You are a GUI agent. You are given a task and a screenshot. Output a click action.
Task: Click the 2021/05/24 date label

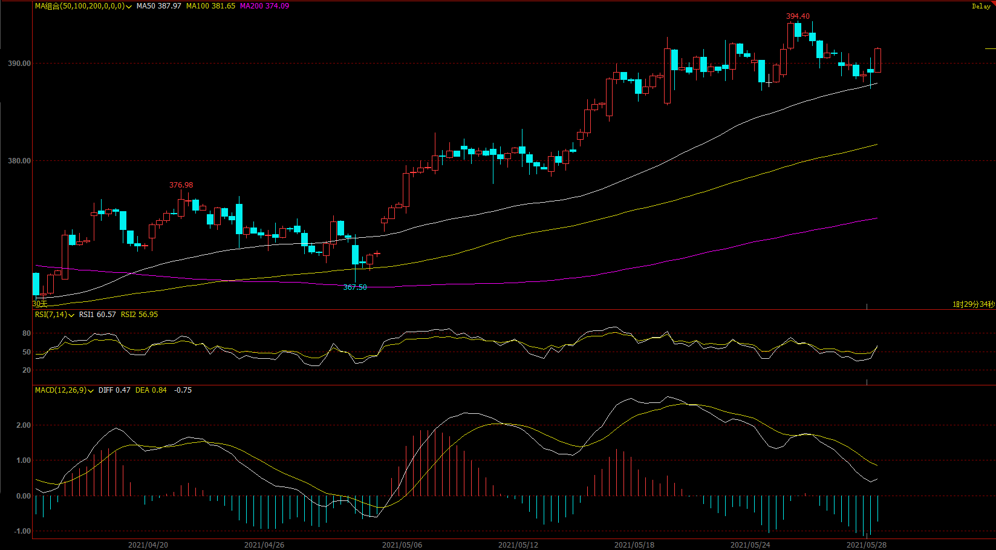click(750, 545)
